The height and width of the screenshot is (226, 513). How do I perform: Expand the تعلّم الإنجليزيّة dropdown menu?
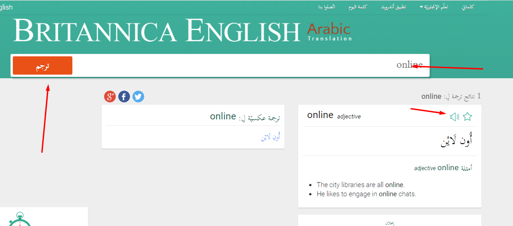click(x=435, y=7)
